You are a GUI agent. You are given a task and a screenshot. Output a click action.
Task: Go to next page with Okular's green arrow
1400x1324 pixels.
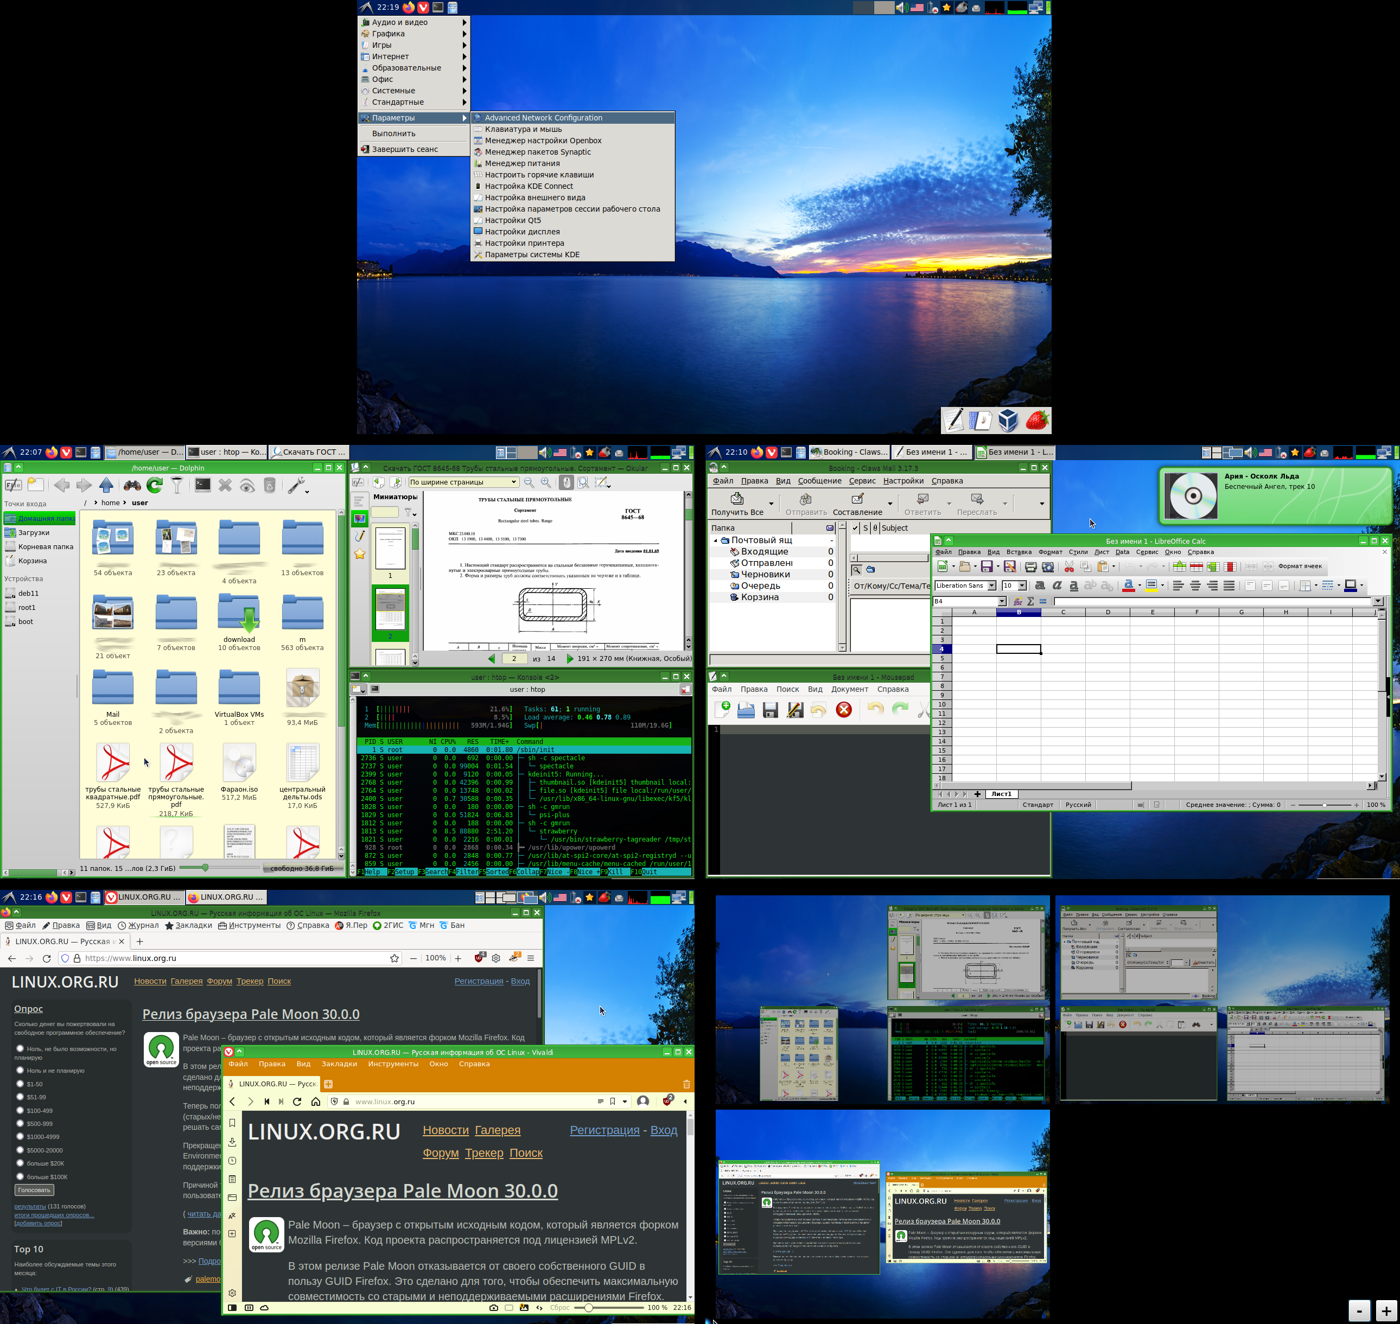(569, 658)
